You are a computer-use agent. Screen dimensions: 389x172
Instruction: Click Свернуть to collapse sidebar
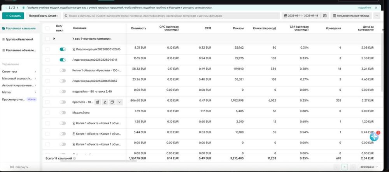coord(22,167)
